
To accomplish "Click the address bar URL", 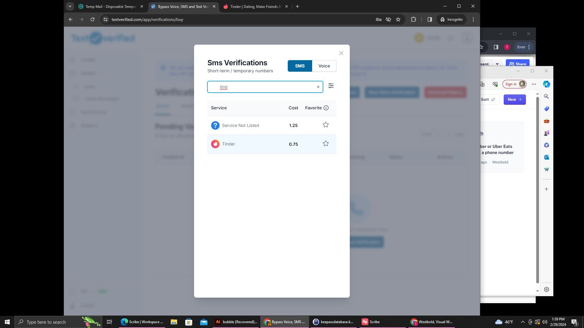I will point(147,19).
